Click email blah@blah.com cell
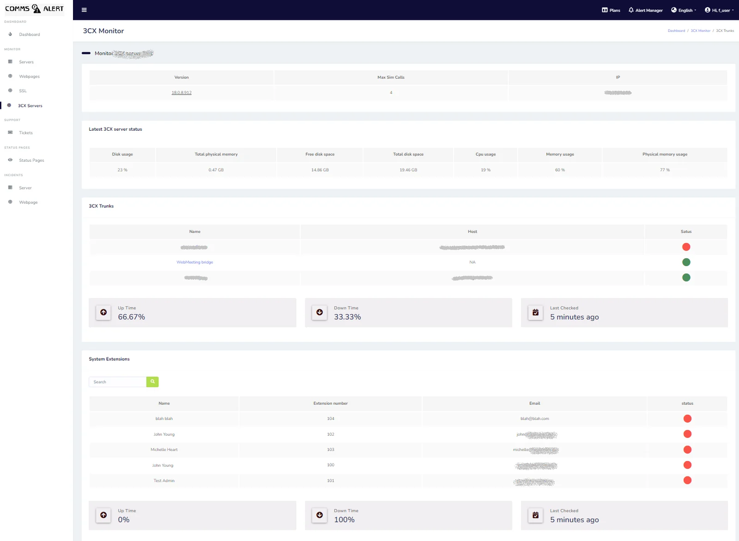739x541 pixels. 535,419
